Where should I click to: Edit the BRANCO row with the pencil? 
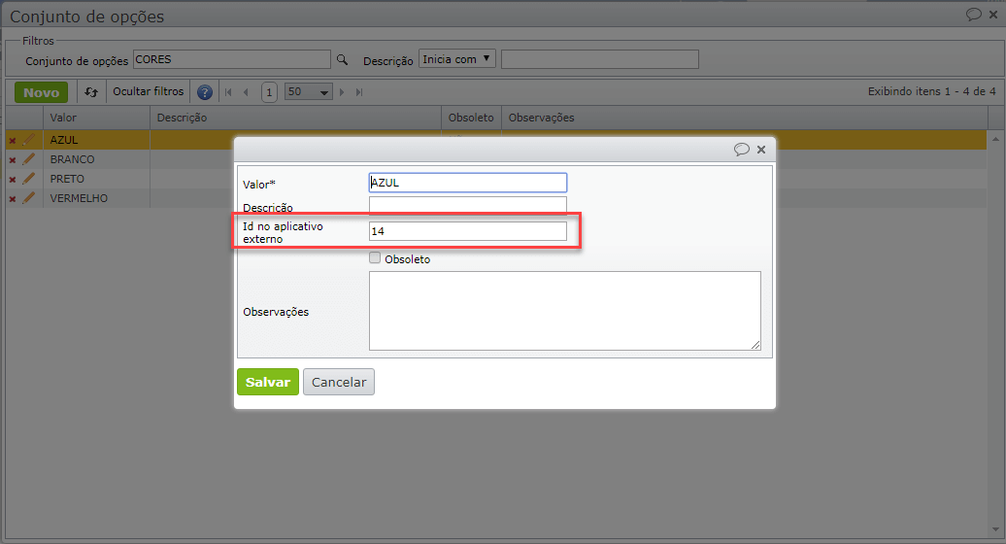tap(28, 158)
